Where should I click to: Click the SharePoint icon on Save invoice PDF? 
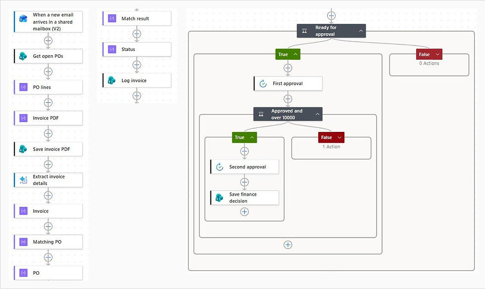[x=23, y=149]
